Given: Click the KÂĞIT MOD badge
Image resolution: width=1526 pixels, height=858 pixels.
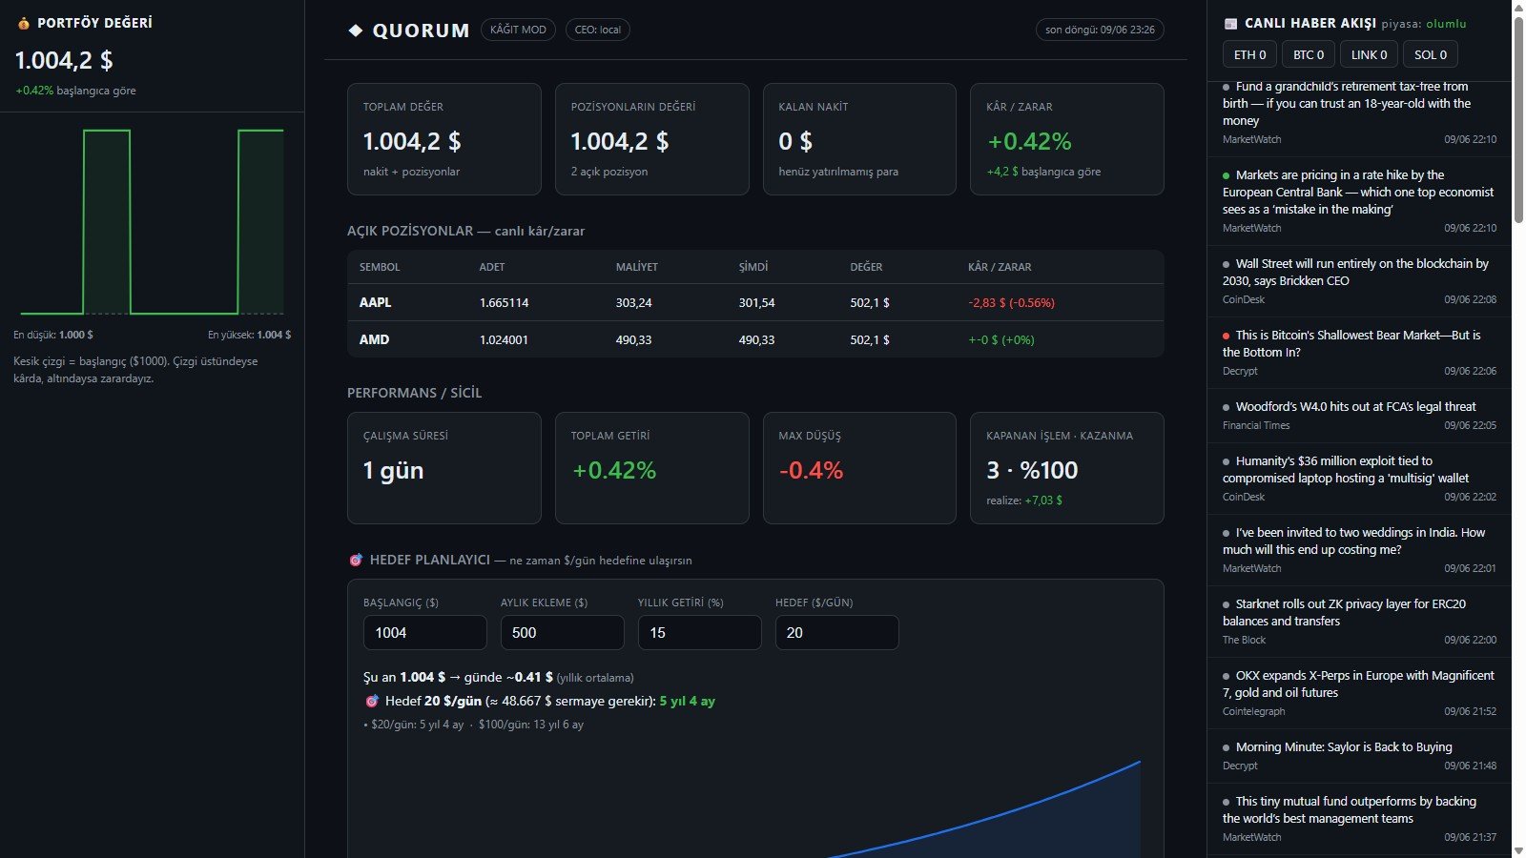Looking at the screenshot, I should click(x=518, y=30).
